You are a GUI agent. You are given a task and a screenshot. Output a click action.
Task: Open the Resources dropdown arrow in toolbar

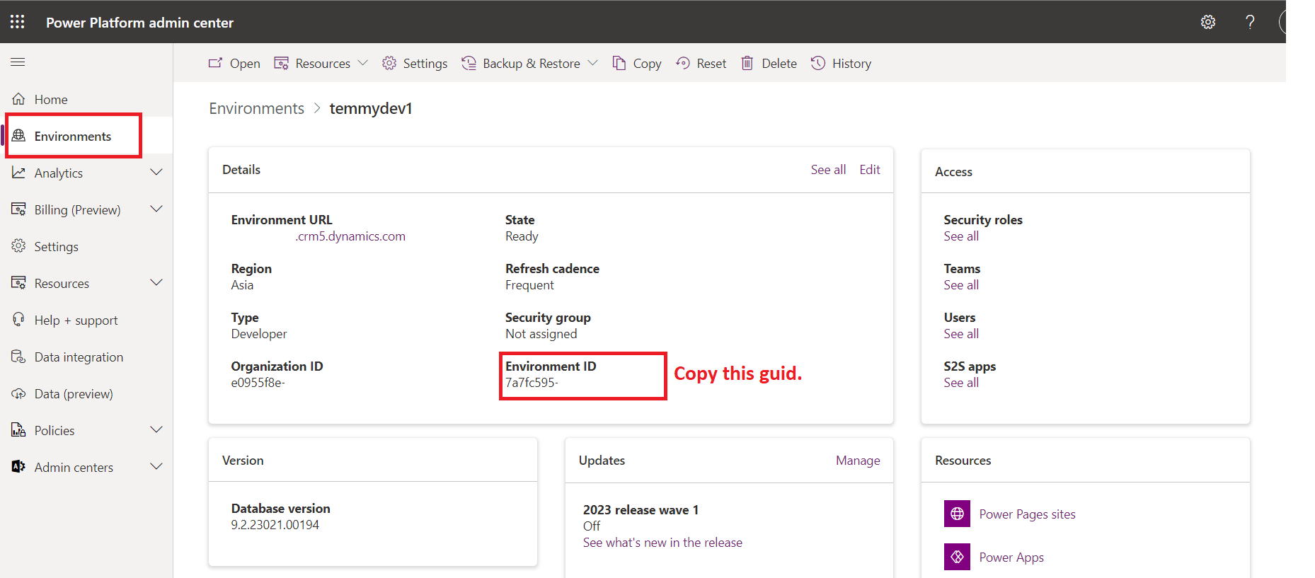point(363,63)
